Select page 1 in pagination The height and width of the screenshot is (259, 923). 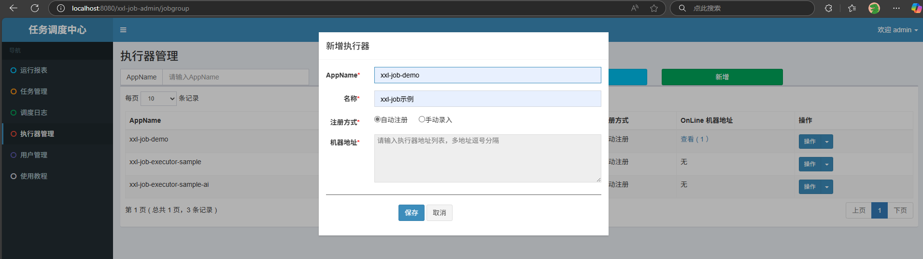click(x=880, y=210)
